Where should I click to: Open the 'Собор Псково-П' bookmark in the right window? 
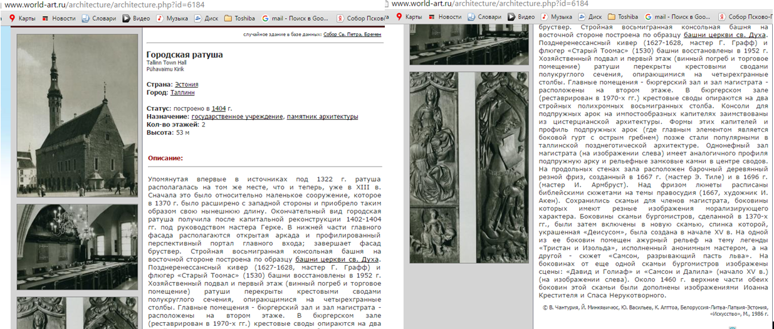click(x=746, y=17)
